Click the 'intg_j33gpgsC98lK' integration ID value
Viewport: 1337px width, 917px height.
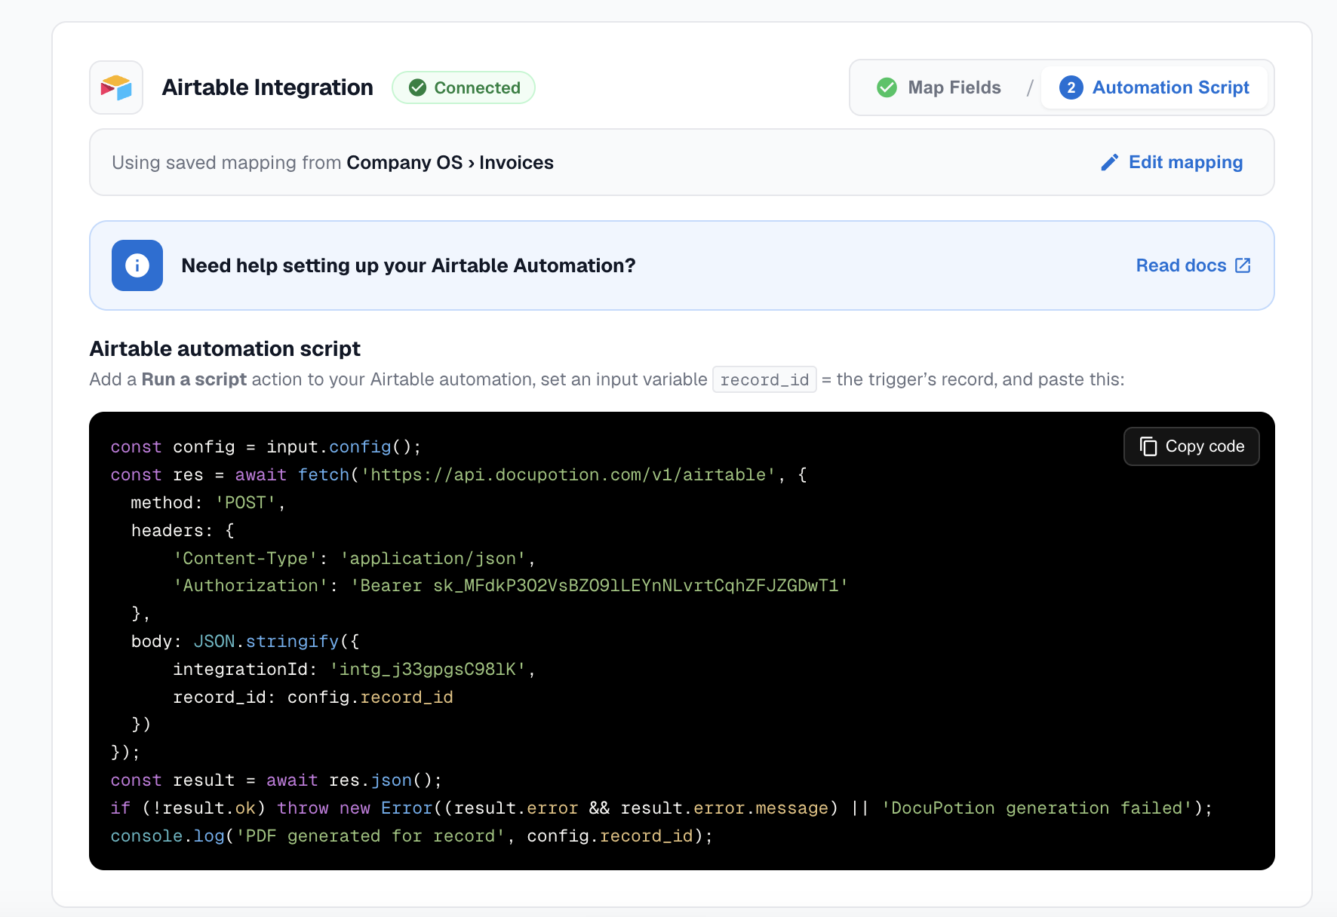coord(428,669)
